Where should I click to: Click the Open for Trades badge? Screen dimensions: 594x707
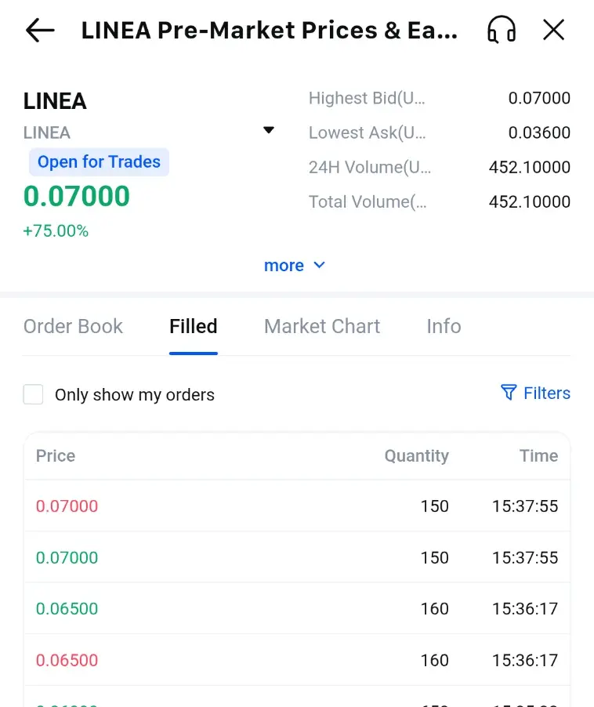point(100,162)
